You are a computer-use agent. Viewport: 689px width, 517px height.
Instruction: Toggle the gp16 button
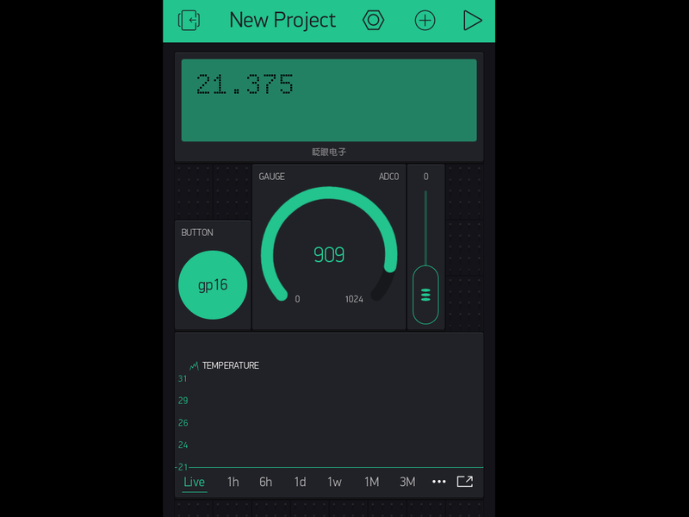(x=213, y=285)
